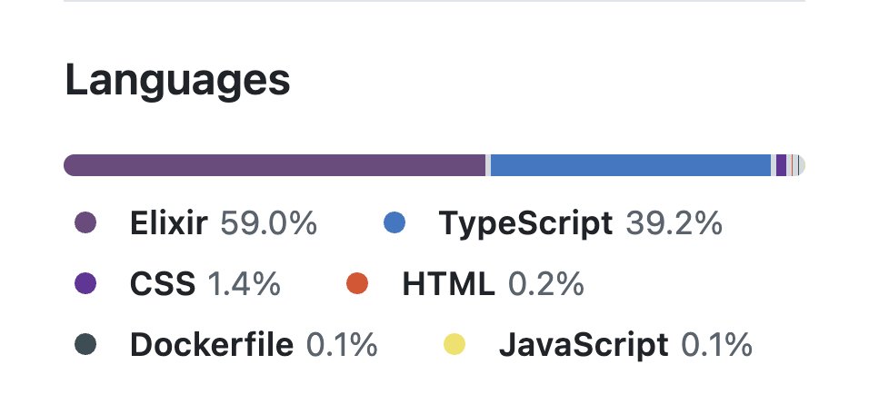Click the dark gray Dockerfile color dot

click(85, 344)
